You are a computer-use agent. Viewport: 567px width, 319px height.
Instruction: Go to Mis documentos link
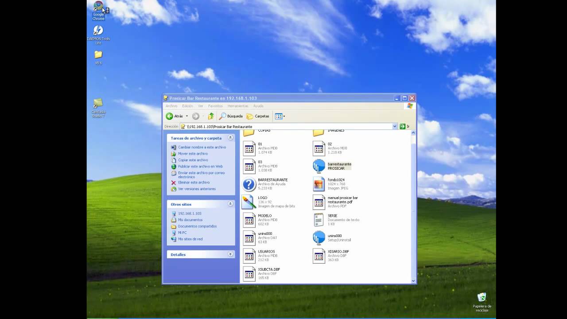[x=190, y=220]
